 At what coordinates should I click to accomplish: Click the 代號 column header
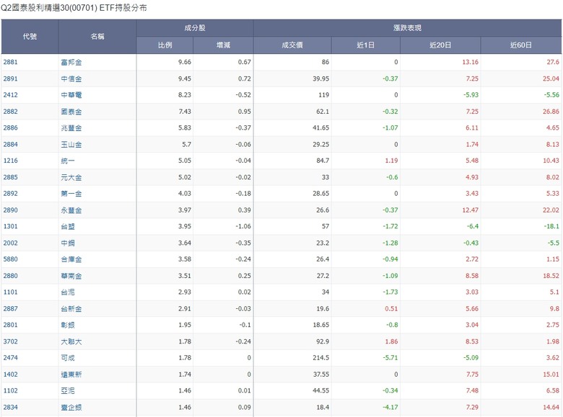pyautogui.click(x=30, y=37)
